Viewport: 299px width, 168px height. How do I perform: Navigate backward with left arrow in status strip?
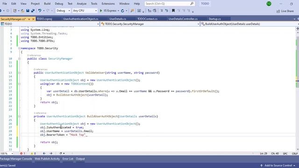pyautogui.click(x=44, y=154)
